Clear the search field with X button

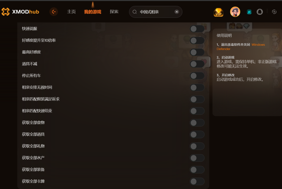click(177, 12)
